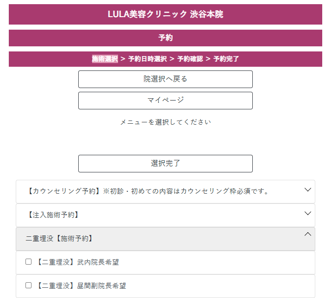Expand the カウンセリング予約 section chevron
The width and height of the screenshot is (325, 298).
[308, 190]
